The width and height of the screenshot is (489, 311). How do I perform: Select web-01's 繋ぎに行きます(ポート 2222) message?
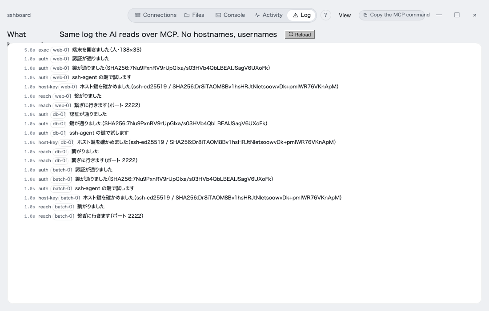pos(107,105)
